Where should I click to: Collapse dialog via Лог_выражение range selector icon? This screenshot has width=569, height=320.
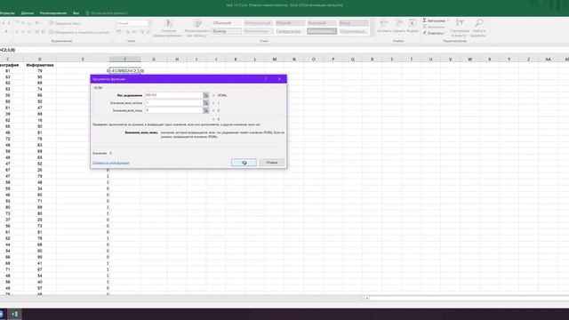click(x=205, y=95)
